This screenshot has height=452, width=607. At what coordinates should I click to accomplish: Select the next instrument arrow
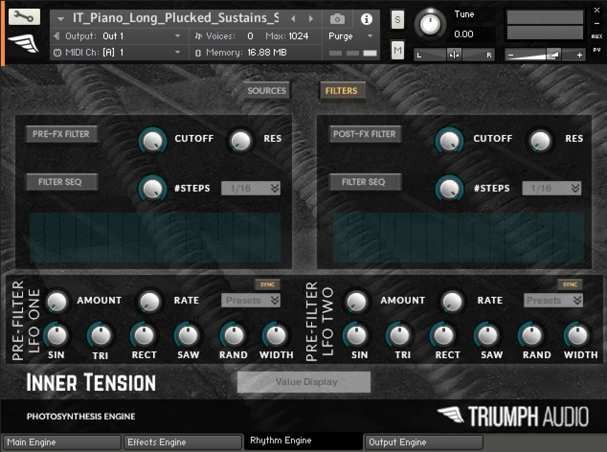tap(311, 19)
